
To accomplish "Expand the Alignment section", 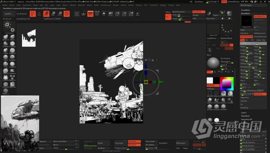I will (245, 97).
